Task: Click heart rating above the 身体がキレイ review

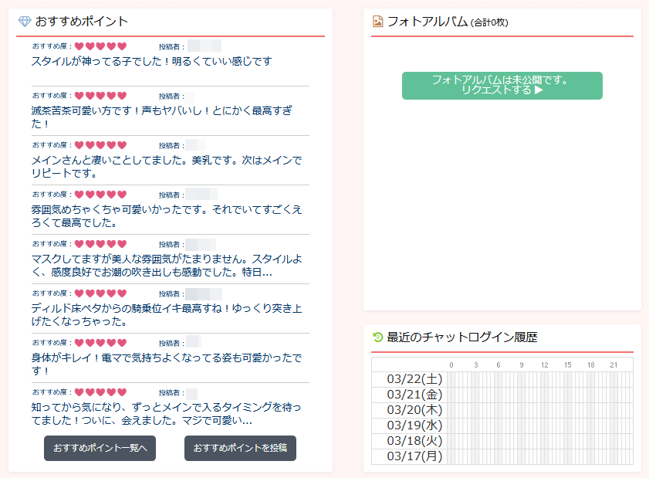Action: point(100,343)
